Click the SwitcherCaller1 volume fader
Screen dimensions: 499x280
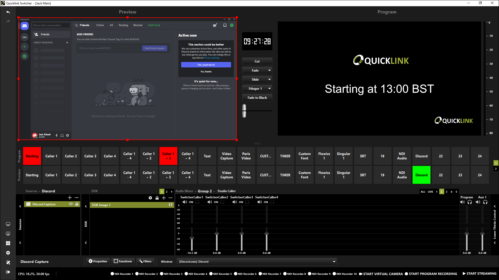tap(192, 238)
